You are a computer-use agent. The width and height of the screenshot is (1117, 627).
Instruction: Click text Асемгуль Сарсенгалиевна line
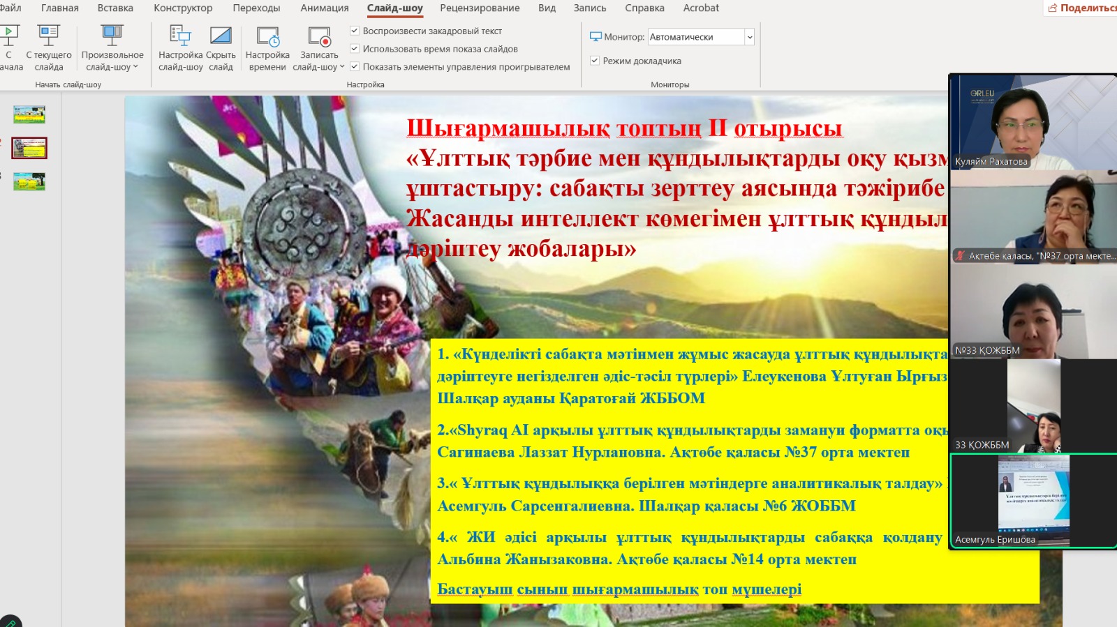[x=646, y=506]
